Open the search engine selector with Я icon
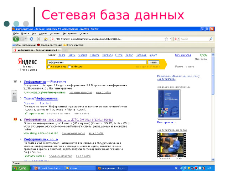The height and width of the screenshot is (171, 228). [x=177, y=39]
